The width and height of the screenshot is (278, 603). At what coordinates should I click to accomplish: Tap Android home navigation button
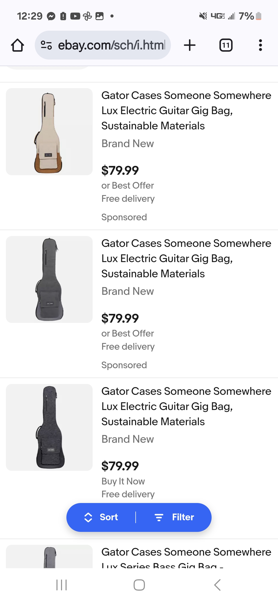139,585
